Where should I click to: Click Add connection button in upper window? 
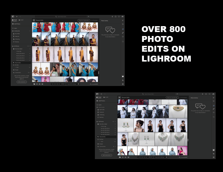pyautogui.click(x=22, y=82)
